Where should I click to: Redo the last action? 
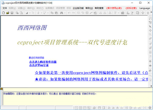[x=73, y=13]
